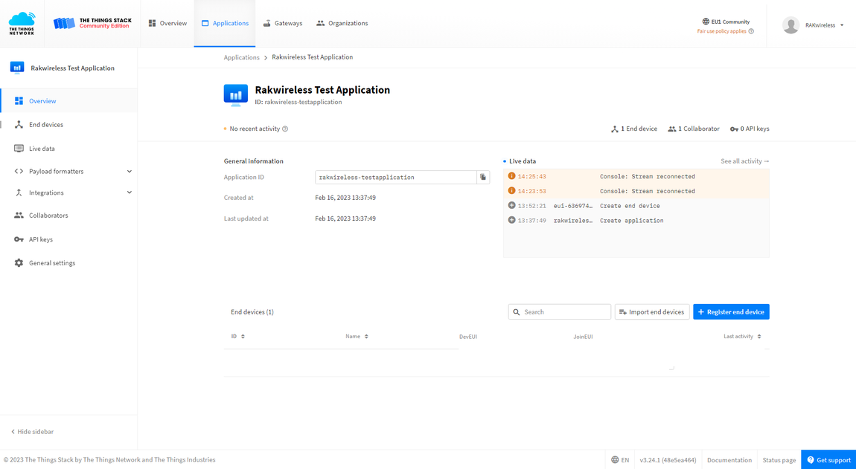The height and width of the screenshot is (469, 856).
Task: Open API keys in the sidebar
Action: tap(68, 239)
